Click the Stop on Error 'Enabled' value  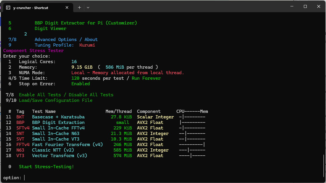coord(80,84)
